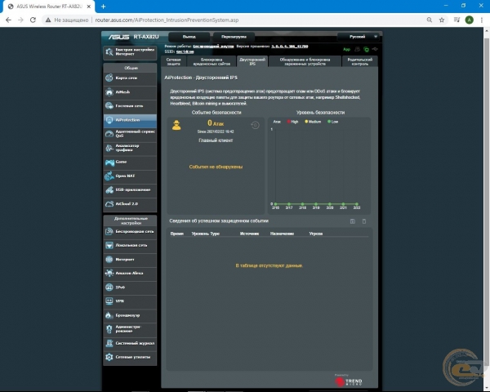Click the browser address bar
Viewport: 490px width, 392px height.
tap(231, 20)
